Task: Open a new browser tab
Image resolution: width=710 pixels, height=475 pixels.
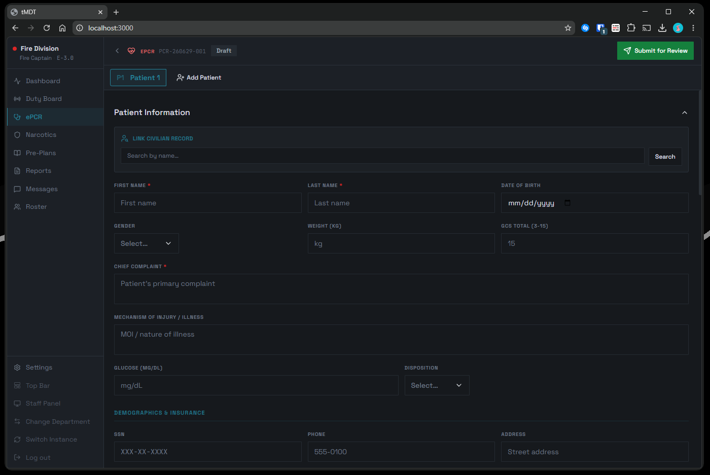Action: [116, 12]
